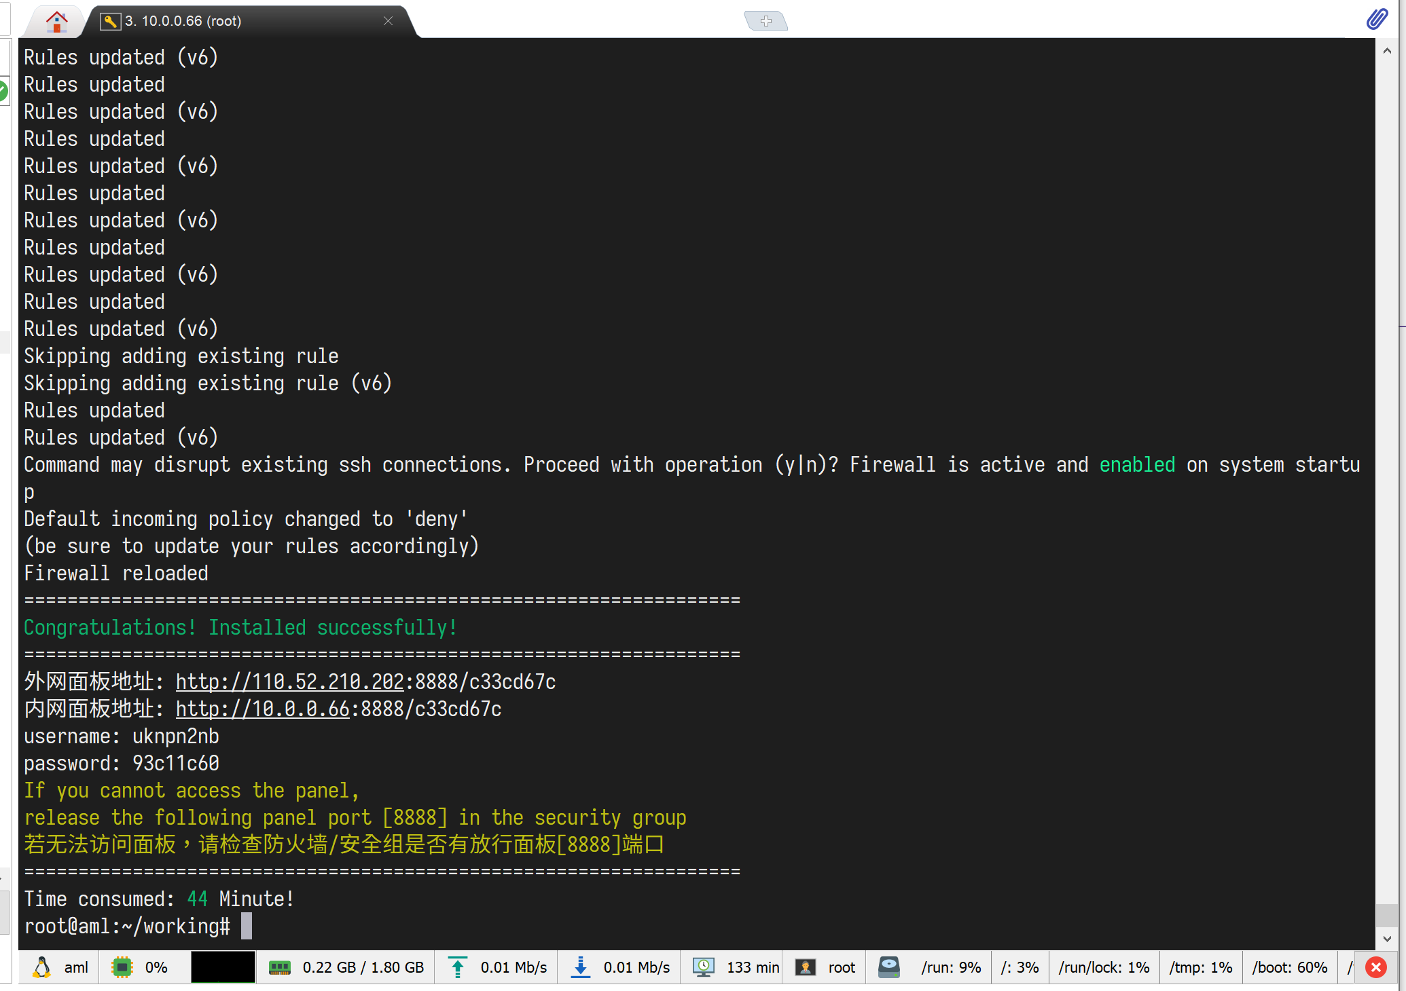Click the upload speed arrow icon
Viewport: 1406px width, 991px height.
[458, 967]
